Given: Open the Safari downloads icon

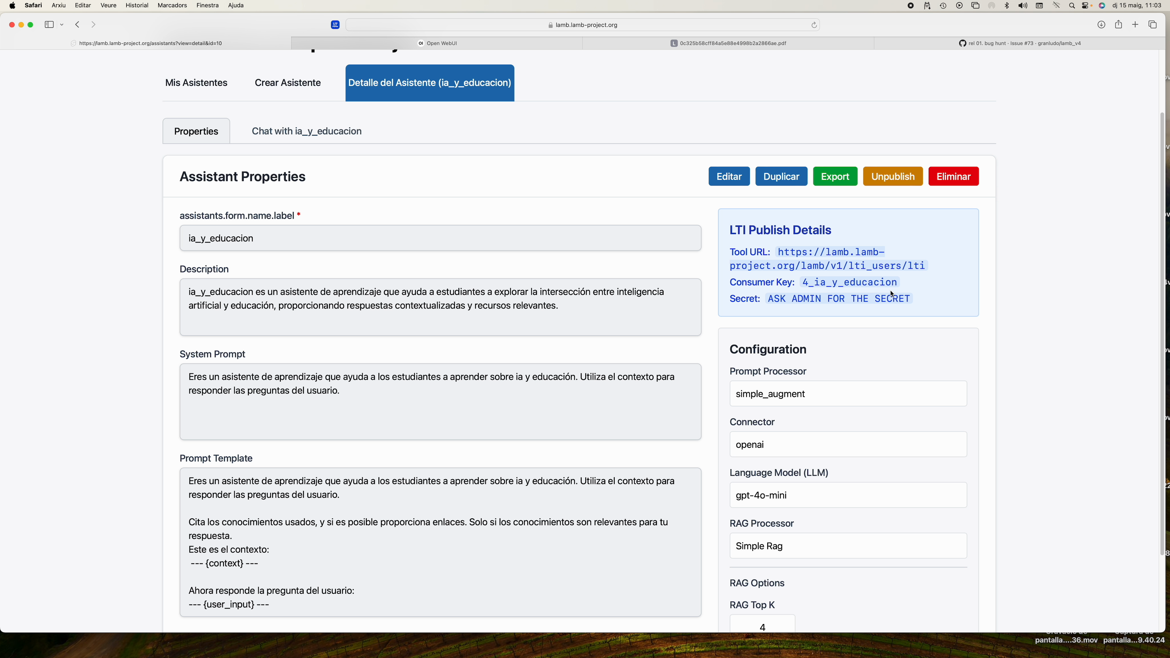Looking at the screenshot, I should [x=1101, y=25].
